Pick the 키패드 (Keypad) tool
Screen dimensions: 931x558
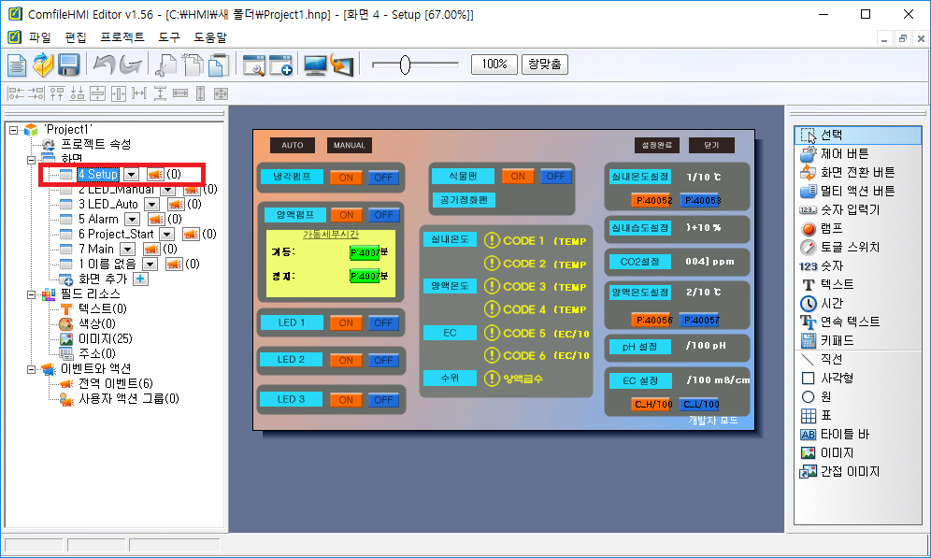837,340
